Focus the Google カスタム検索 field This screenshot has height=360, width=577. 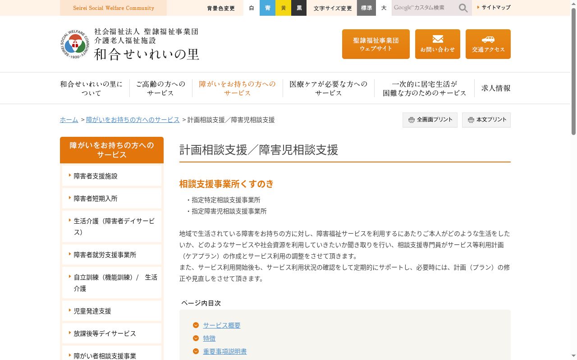(424, 8)
